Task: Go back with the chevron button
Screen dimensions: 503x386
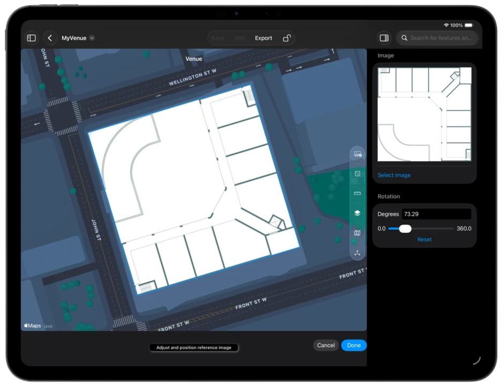Action: 50,38
